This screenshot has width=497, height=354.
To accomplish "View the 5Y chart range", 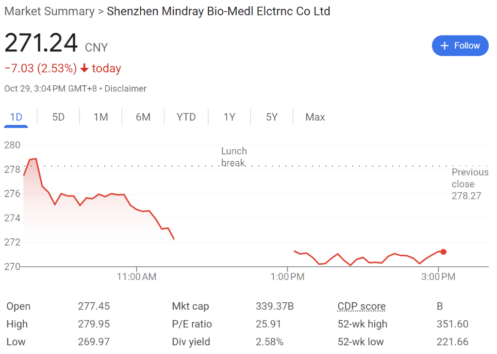I will pos(271,117).
